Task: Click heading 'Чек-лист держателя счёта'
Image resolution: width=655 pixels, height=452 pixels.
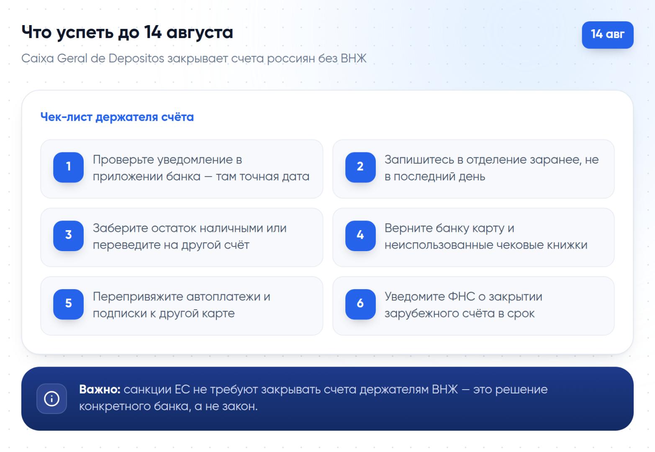Action: coord(117,117)
